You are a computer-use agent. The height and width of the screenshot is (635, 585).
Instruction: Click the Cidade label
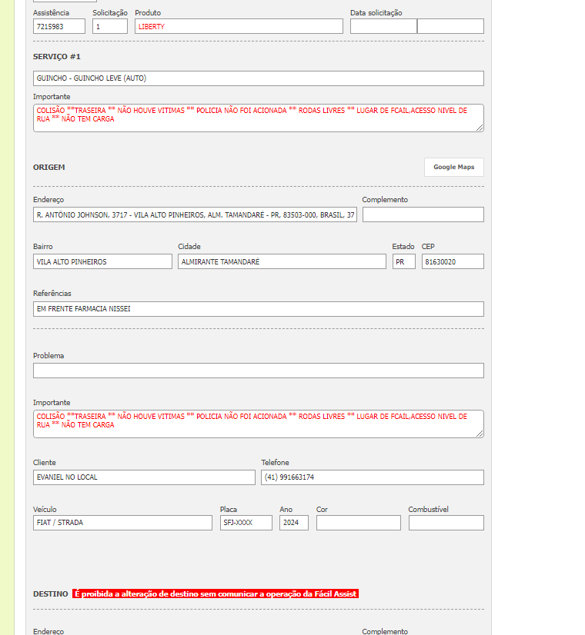(189, 246)
